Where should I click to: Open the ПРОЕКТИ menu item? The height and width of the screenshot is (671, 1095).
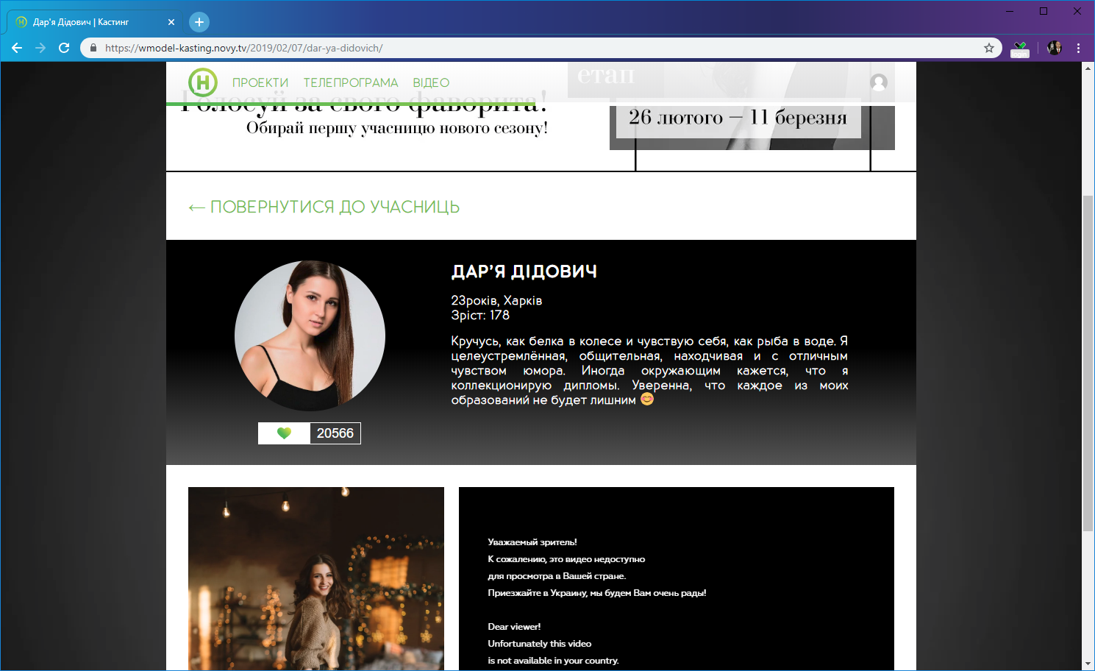point(260,82)
